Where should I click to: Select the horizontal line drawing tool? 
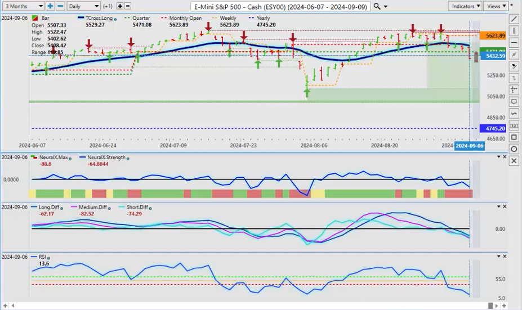click(x=514, y=43)
